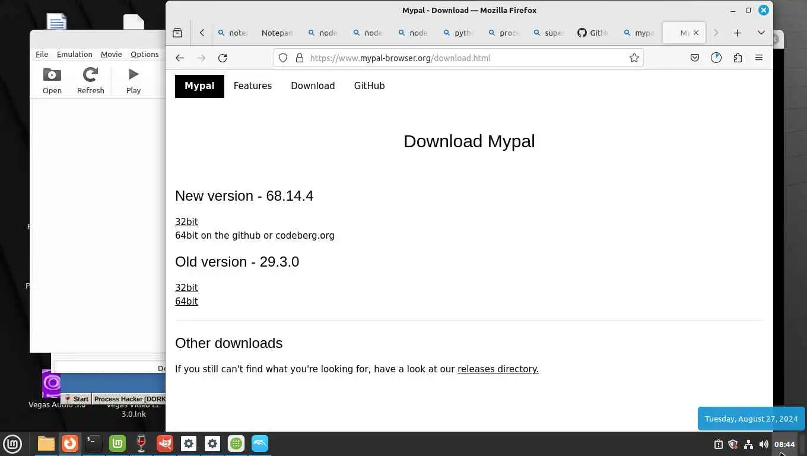The width and height of the screenshot is (807, 456).
Task: Open the Dolphin emulator taskbar icon
Action: click(x=260, y=444)
